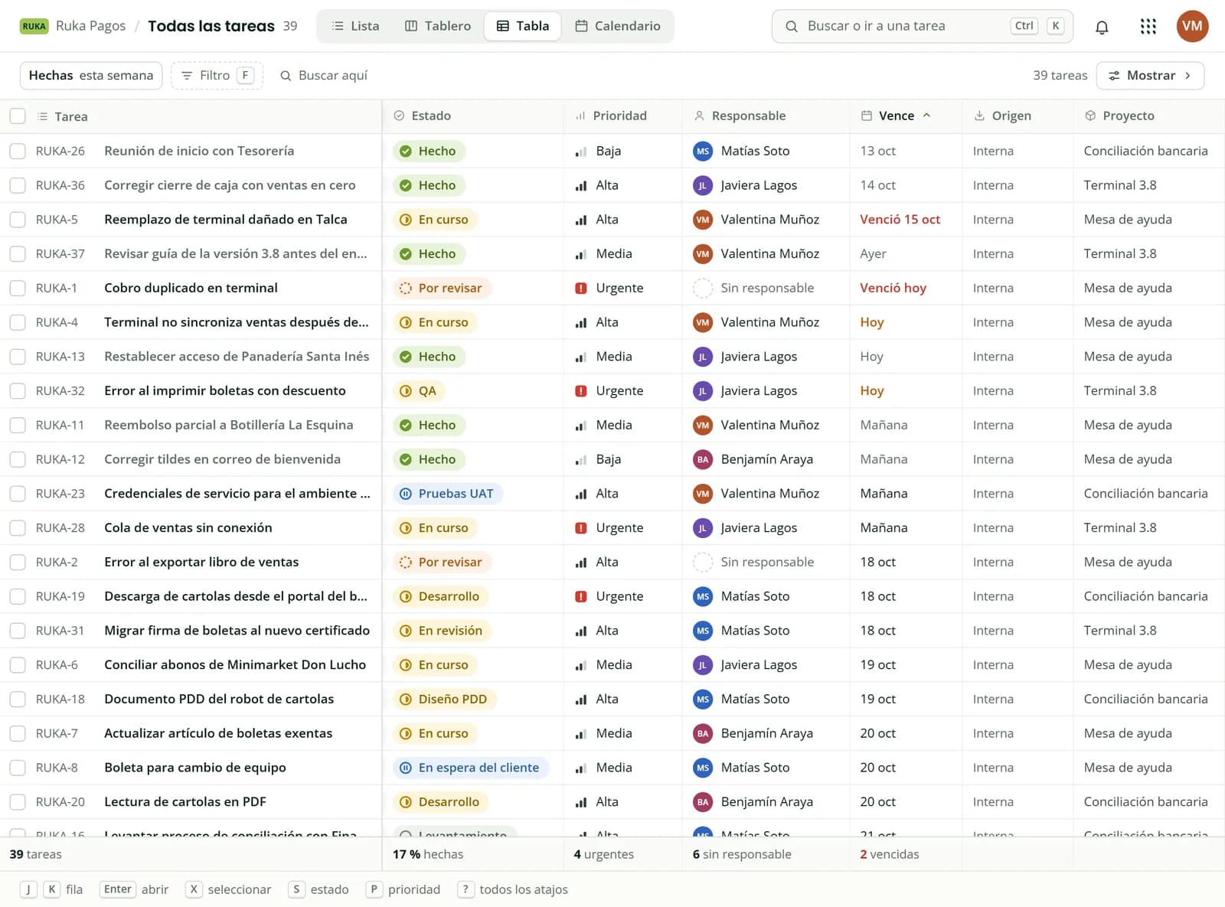Viewport: 1225px width, 907px height.
Task: Tick the RUKA-32 row checkbox
Action: [18, 391]
